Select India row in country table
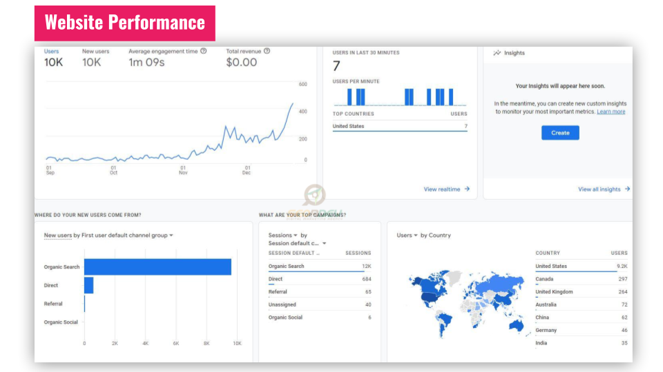The width and height of the screenshot is (663, 372). pos(582,343)
